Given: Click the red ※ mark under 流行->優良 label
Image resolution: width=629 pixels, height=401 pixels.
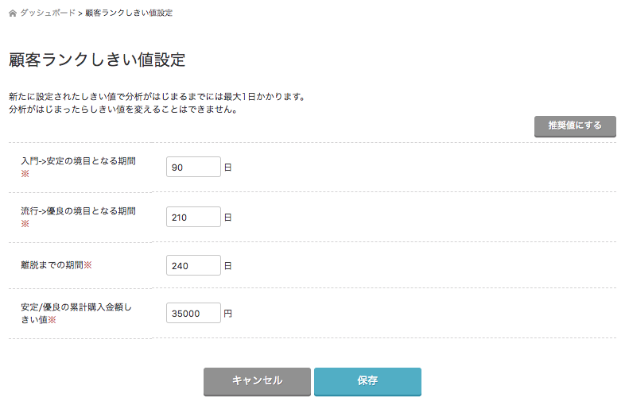Looking at the screenshot, I should point(25,224).
